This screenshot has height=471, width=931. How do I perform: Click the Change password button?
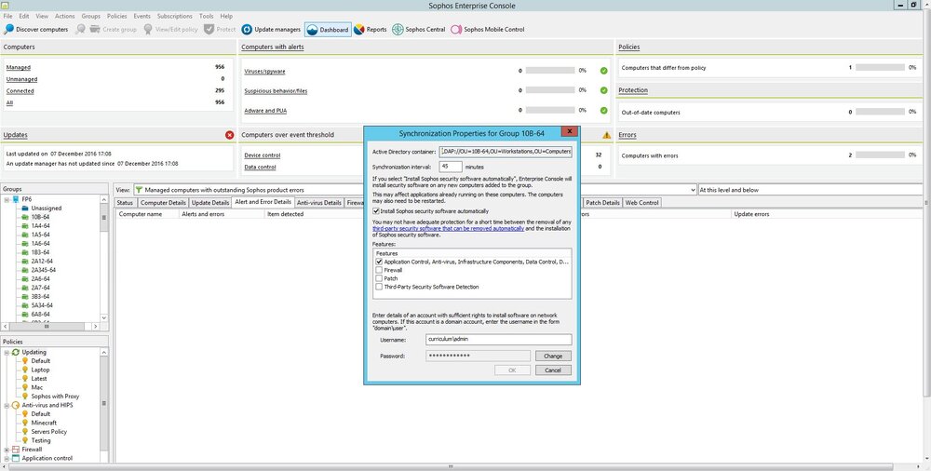[553, 356]
